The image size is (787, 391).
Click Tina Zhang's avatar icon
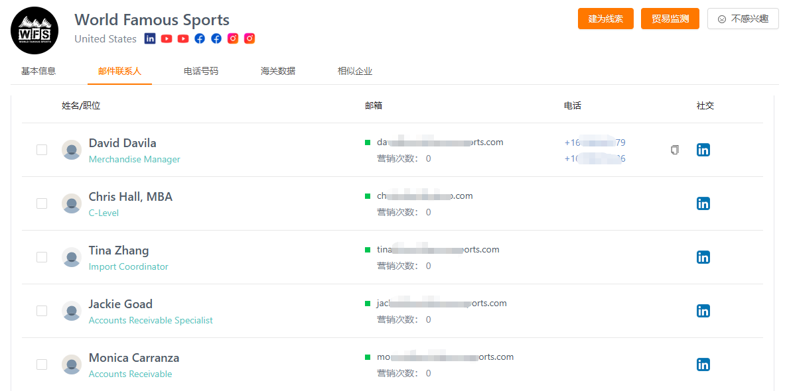tap(72, 257)
